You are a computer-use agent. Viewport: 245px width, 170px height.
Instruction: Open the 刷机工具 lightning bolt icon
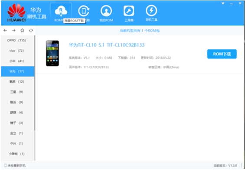151,10
